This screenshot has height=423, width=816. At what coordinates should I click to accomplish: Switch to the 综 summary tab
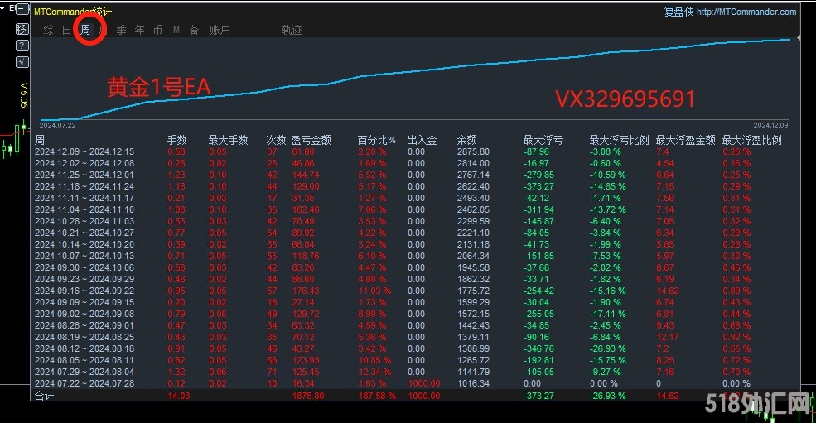(x=48, y=30)
